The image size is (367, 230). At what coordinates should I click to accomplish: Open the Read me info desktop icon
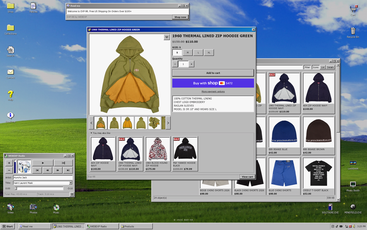point(11,118)
